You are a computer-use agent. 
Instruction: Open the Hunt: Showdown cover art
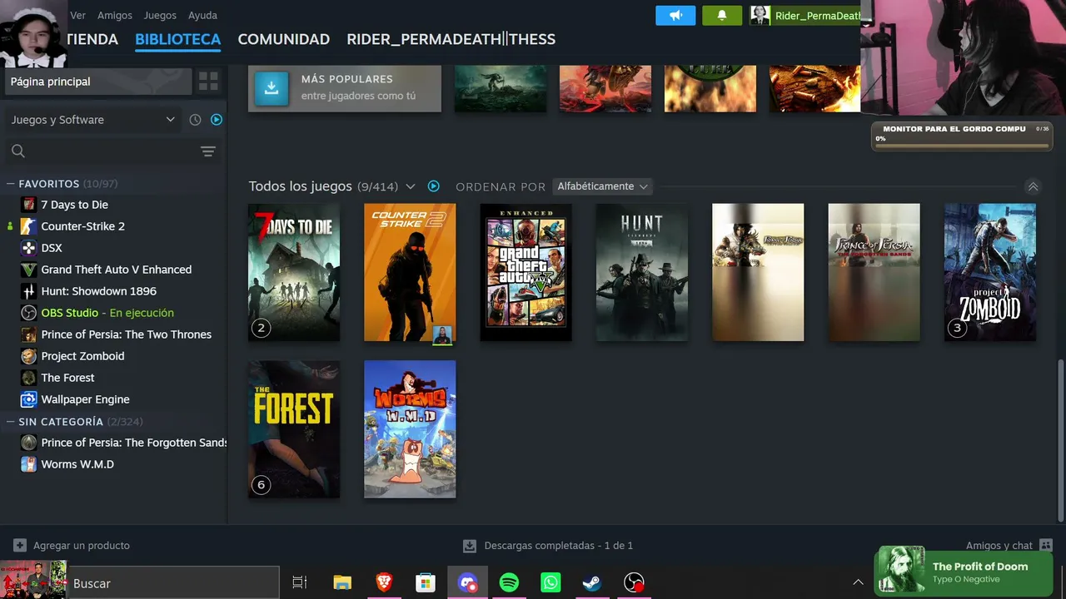[642, 272]
